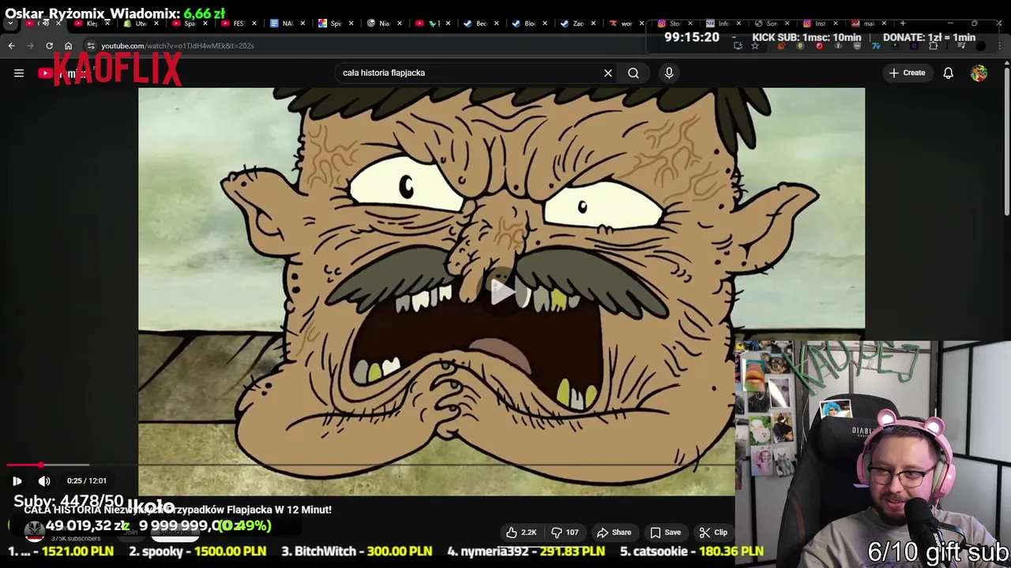Switch to the 'FES' YouTube tab
The height and width of the screenshot is (568, 1011).
[236, 24]
